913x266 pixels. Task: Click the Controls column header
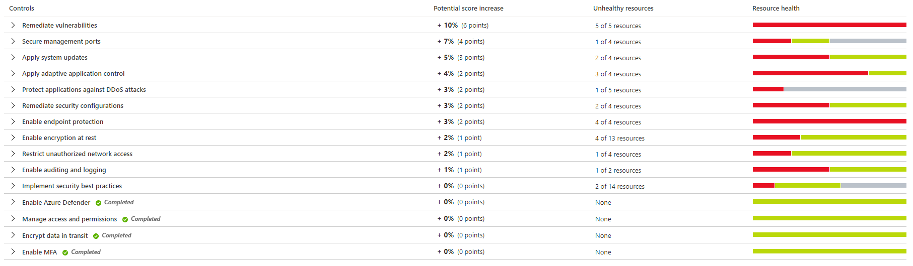[x=22, y=8]
